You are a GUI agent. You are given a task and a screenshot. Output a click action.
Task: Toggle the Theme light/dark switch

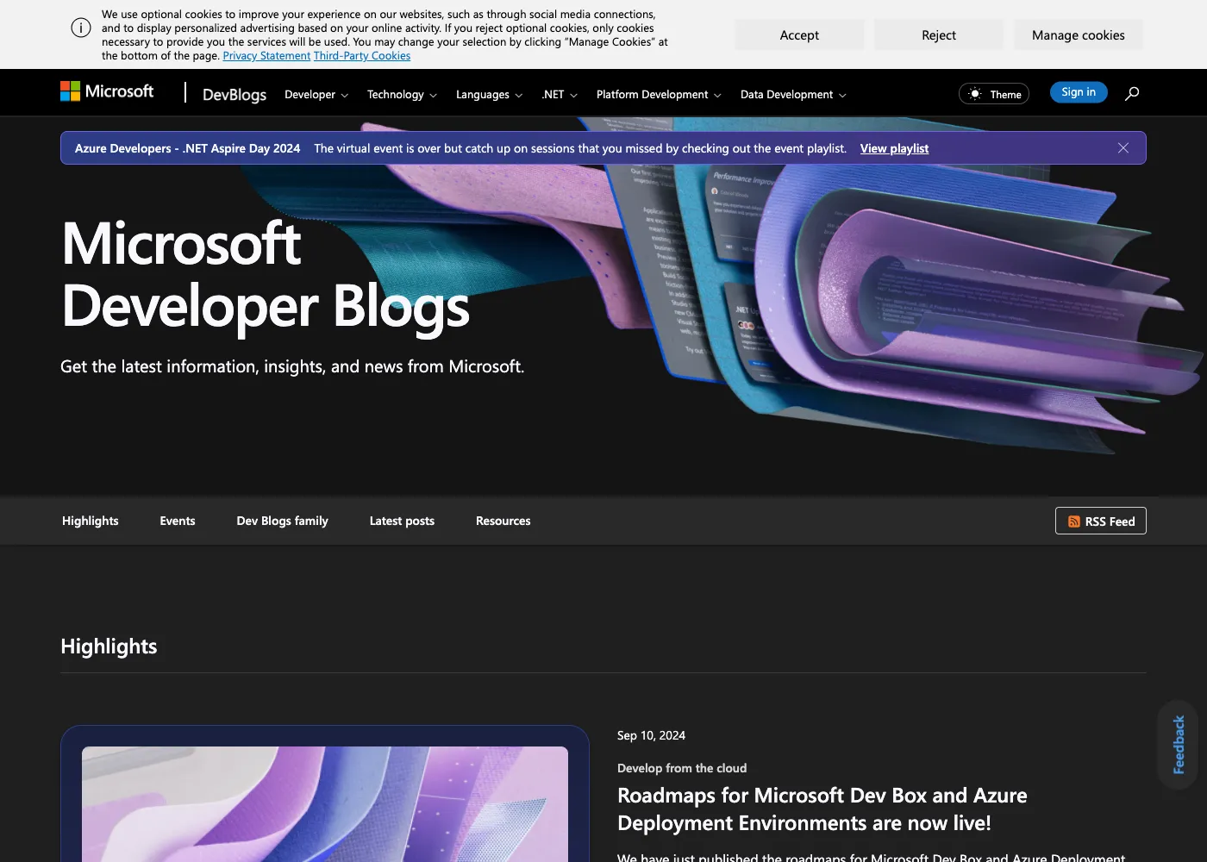coord(994,94)
